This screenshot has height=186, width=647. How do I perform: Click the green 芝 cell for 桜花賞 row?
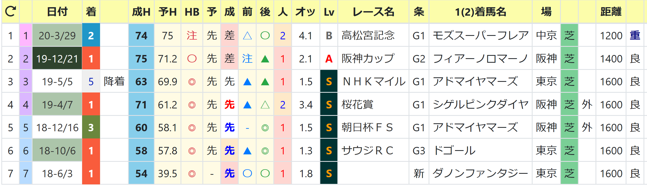(x=569, y=105)
